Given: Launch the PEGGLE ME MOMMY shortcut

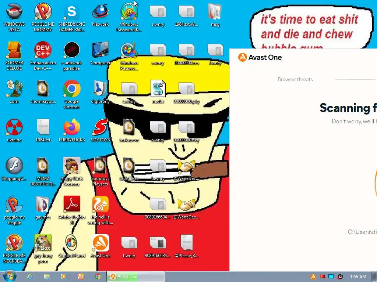Looking at the screenshot, I should pyautogui.click(x=43, y=17).
